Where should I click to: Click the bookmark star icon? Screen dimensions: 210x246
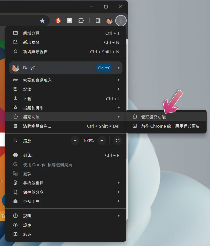pyautogui.click(x=42, y=21)
